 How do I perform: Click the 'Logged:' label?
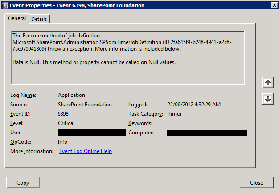138,105
